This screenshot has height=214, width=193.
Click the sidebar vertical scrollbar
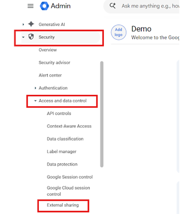(x=102, y=114)
